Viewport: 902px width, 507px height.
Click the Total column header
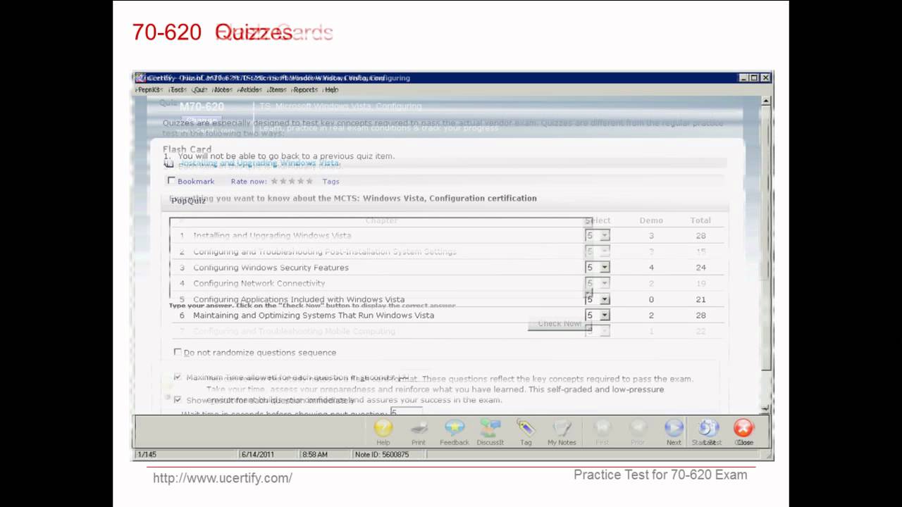coord(700,220)
